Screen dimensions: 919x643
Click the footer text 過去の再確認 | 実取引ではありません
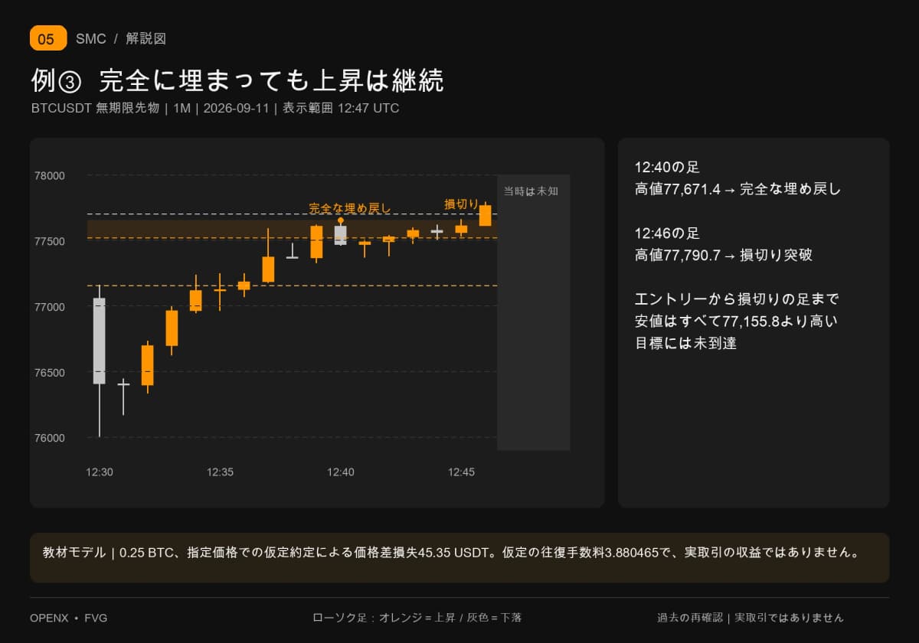pyautogui.click(x=751, y=618)
